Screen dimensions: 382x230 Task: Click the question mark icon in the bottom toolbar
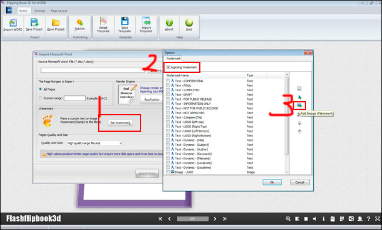tap(368, 219)
